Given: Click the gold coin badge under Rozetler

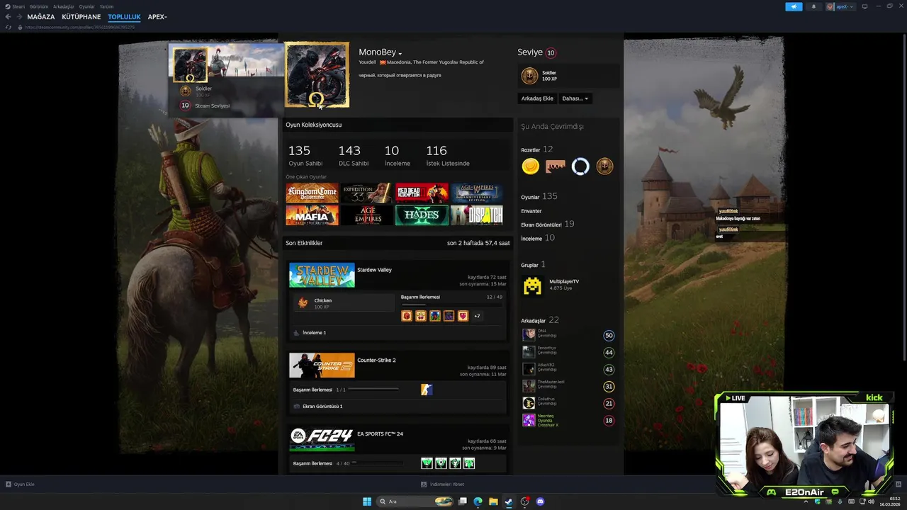Looking at the screenshot, I should (531, 166).
